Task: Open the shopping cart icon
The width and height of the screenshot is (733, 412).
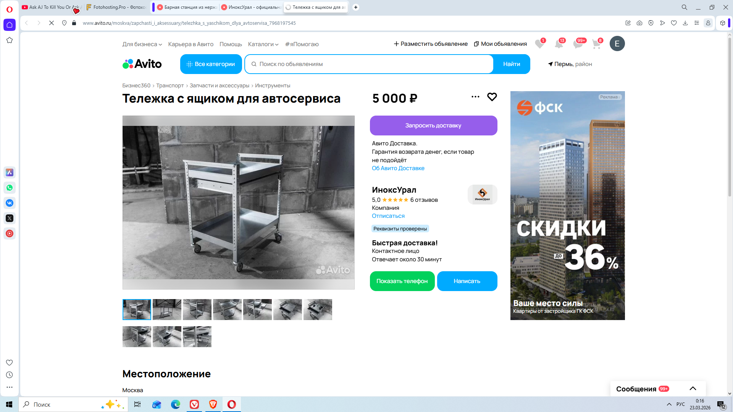Action: (x=596, y=44)
